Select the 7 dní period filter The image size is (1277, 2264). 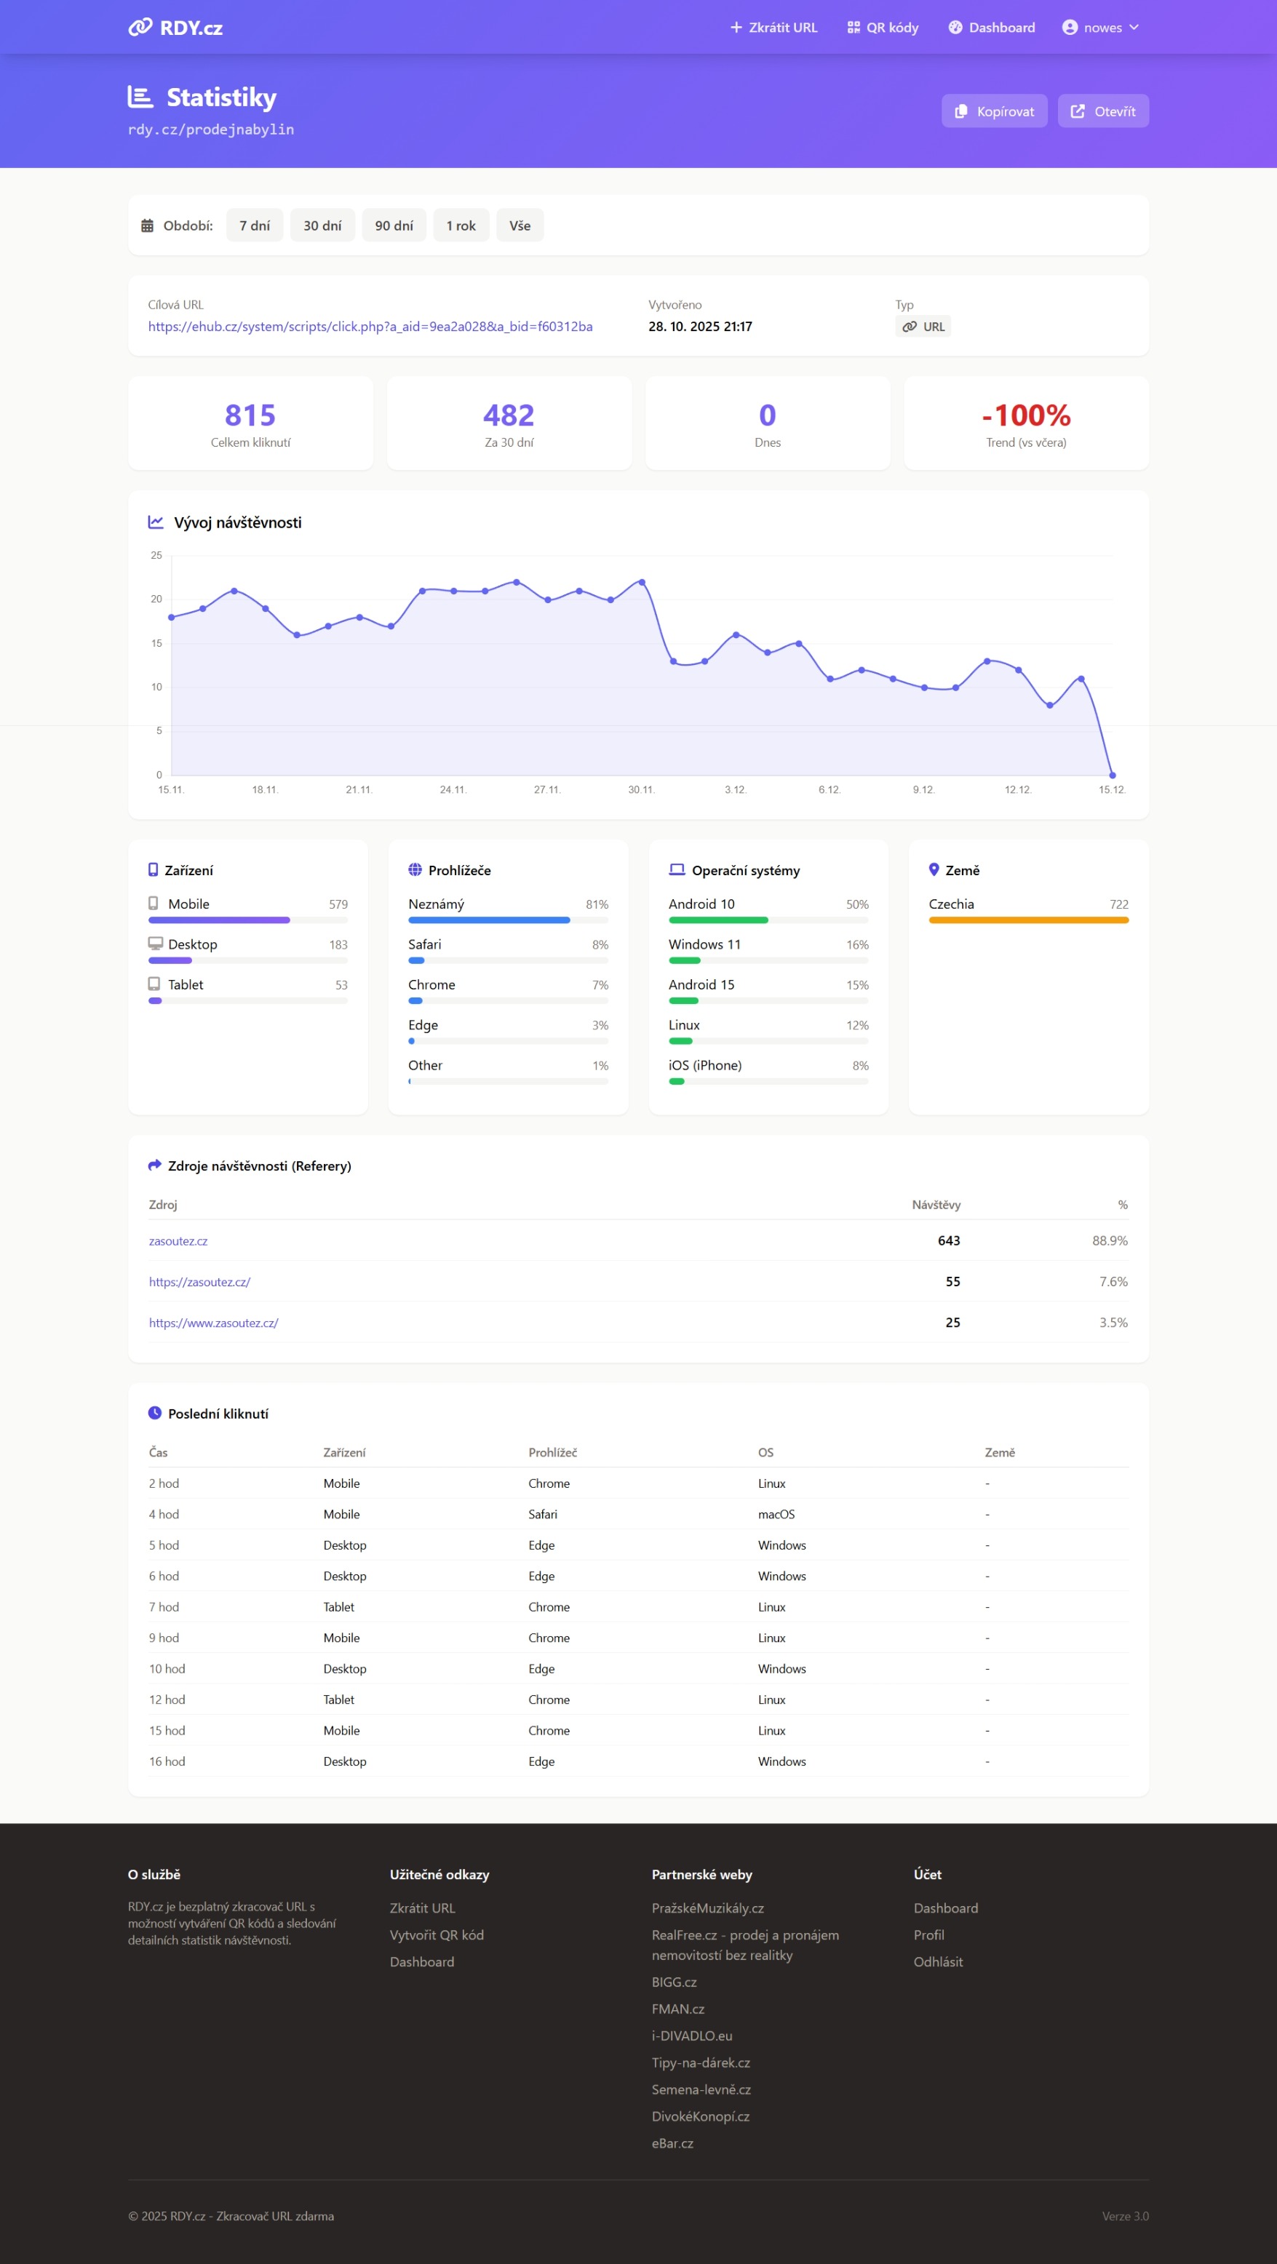tap(254, 226)
